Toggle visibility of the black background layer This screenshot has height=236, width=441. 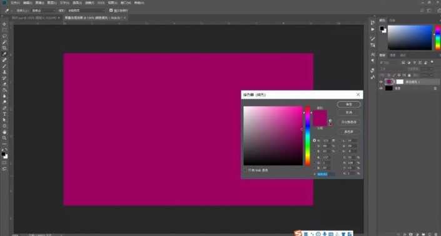click(x=381, y=88)
